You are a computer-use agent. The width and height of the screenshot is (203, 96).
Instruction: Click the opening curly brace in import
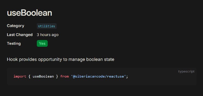coord(29,76)
